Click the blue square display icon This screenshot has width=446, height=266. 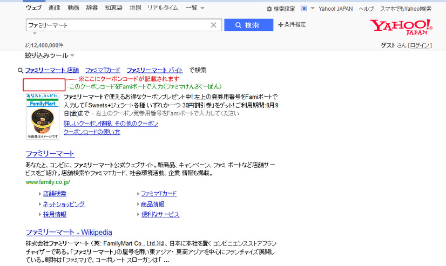pyautogui.click(x=304, y=9)
